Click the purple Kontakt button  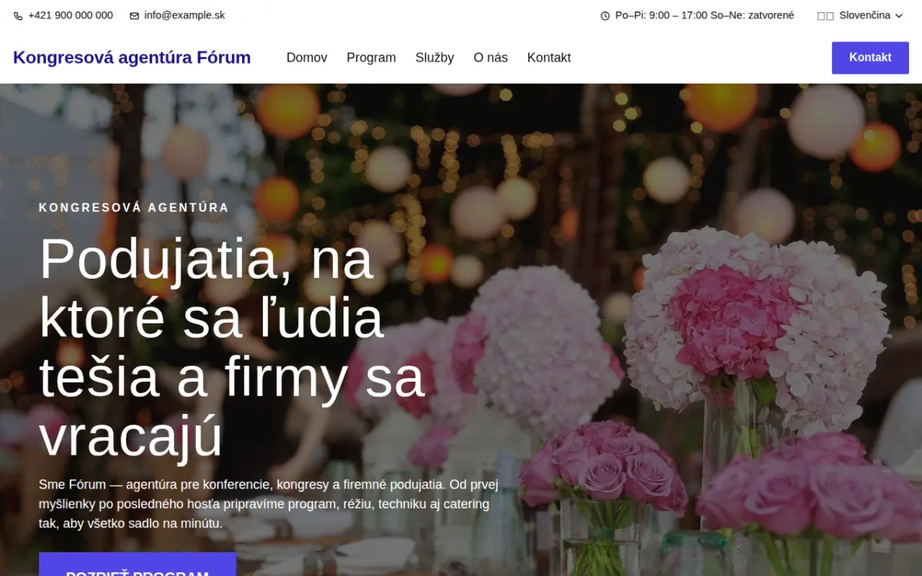click(x=870, y=58)
